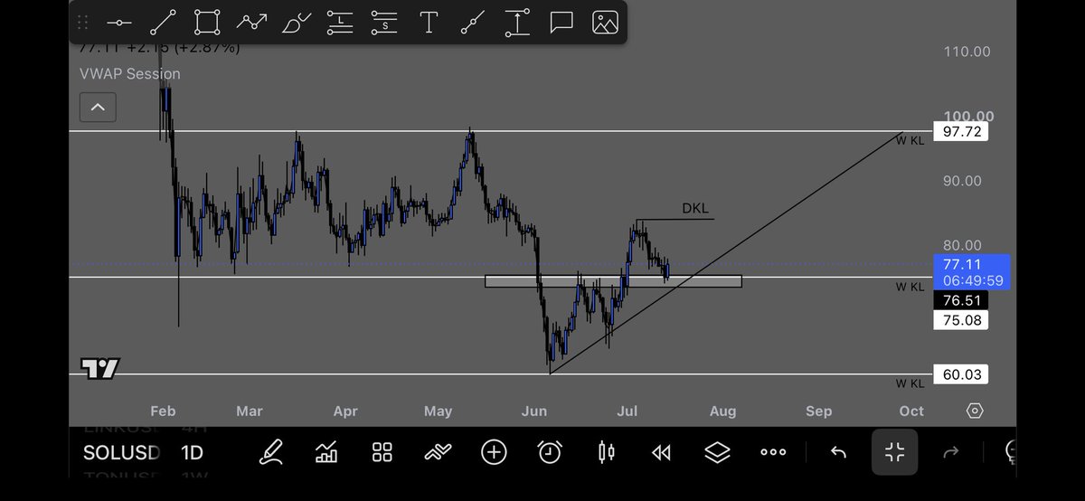Select the gray rectangle support zone
This screenshot has height=501, width=1085.
point(613,281)
